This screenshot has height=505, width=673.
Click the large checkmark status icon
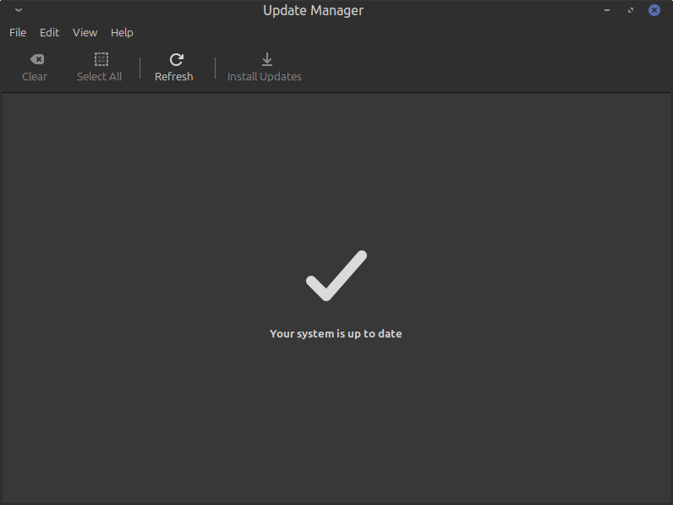coord(336,276)
